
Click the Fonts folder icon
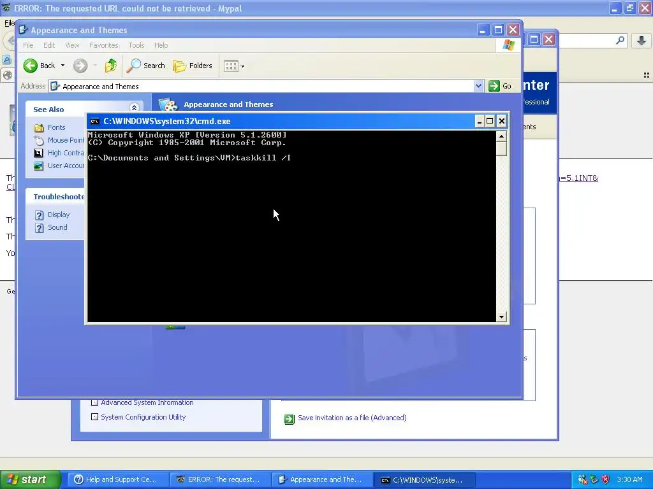point(39,127)
